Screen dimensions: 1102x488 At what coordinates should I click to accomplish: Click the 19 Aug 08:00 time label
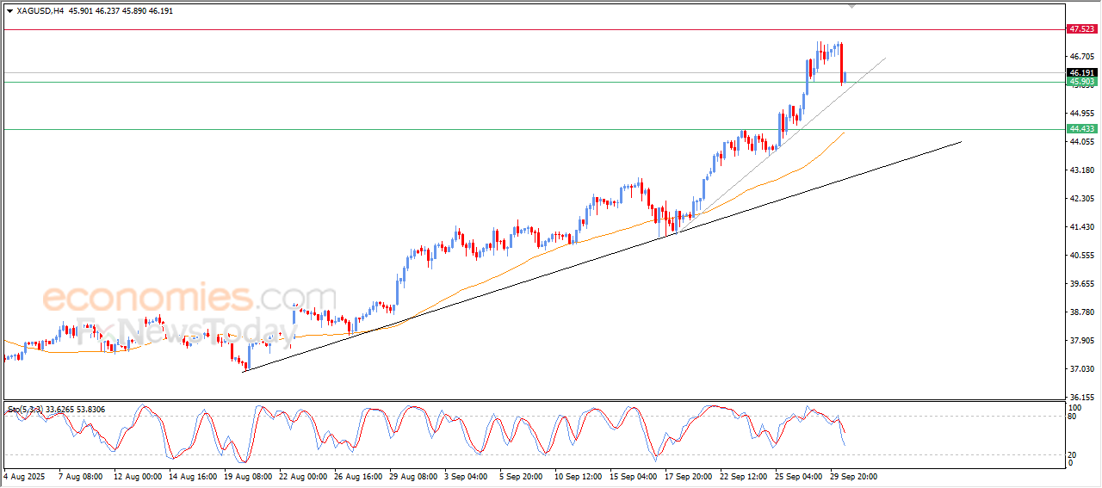tap(247, 475)
